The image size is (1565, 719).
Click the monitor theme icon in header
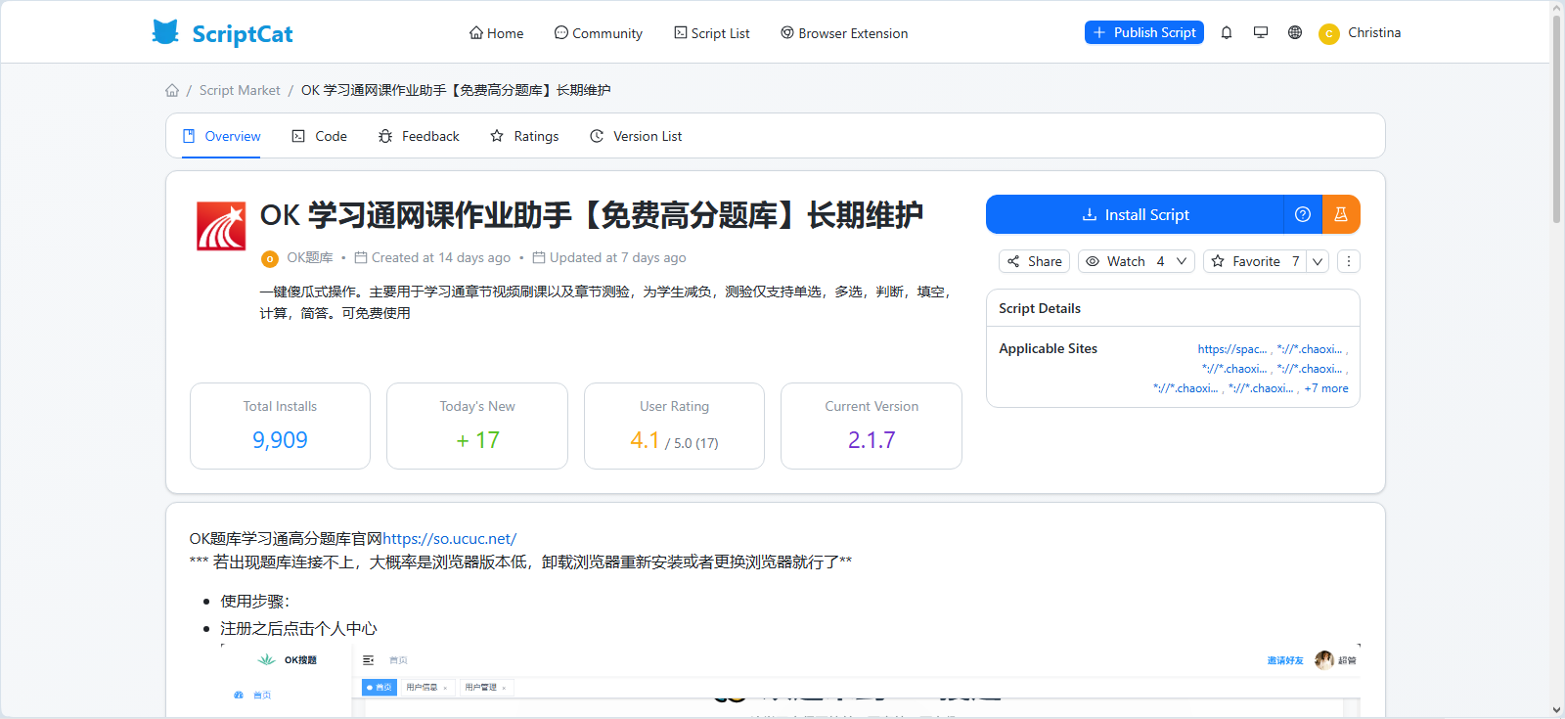pyautogui.click(x=1261, y=32)
